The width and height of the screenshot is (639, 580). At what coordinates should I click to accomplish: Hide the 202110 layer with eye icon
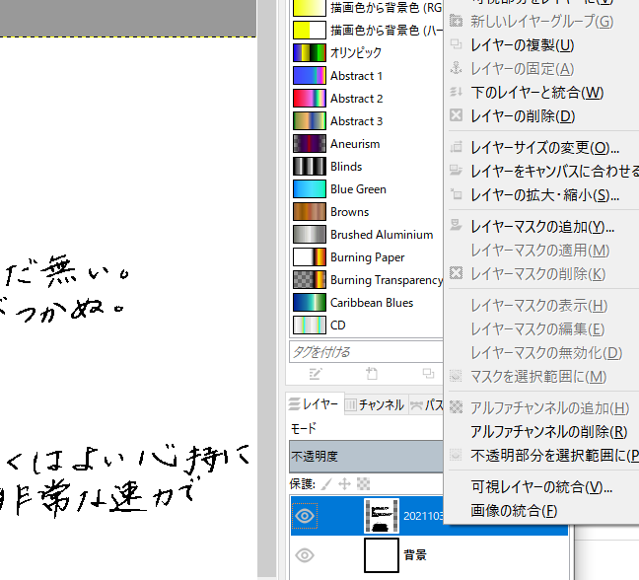point(305,516)
